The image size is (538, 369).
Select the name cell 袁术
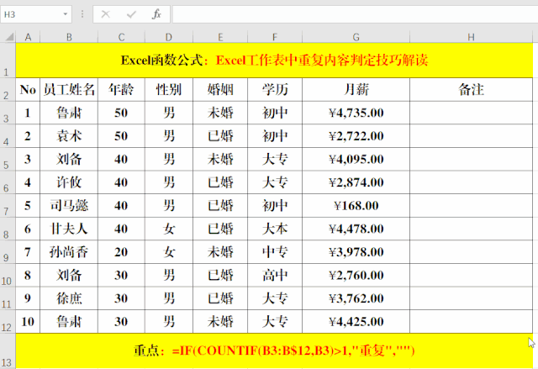point(69,136)
